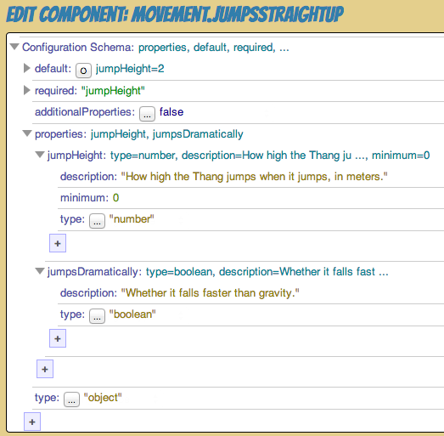Add a new Configuration Schema key with plus

[32, 422]
